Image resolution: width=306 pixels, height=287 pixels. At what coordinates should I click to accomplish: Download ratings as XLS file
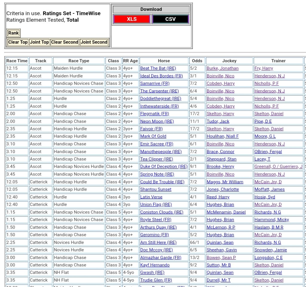[x=131, y=19]
